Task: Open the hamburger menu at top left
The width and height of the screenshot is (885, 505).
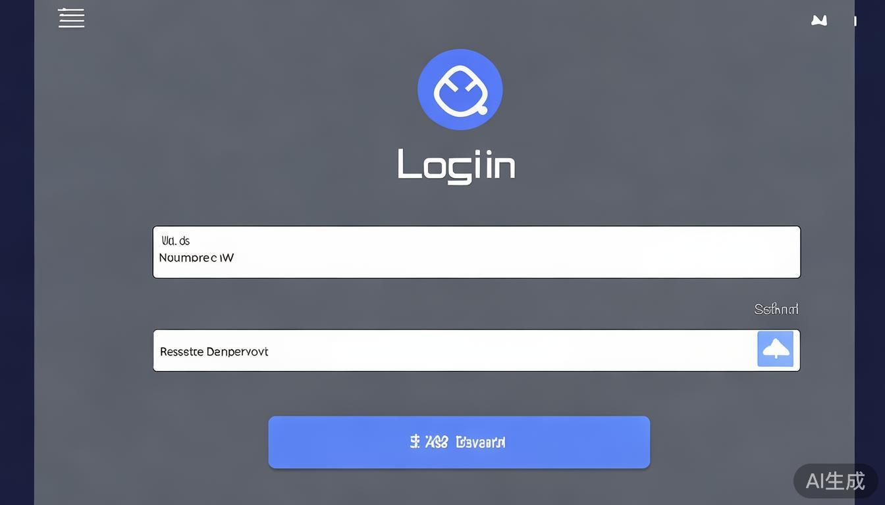Action: (x=71, y=18)
